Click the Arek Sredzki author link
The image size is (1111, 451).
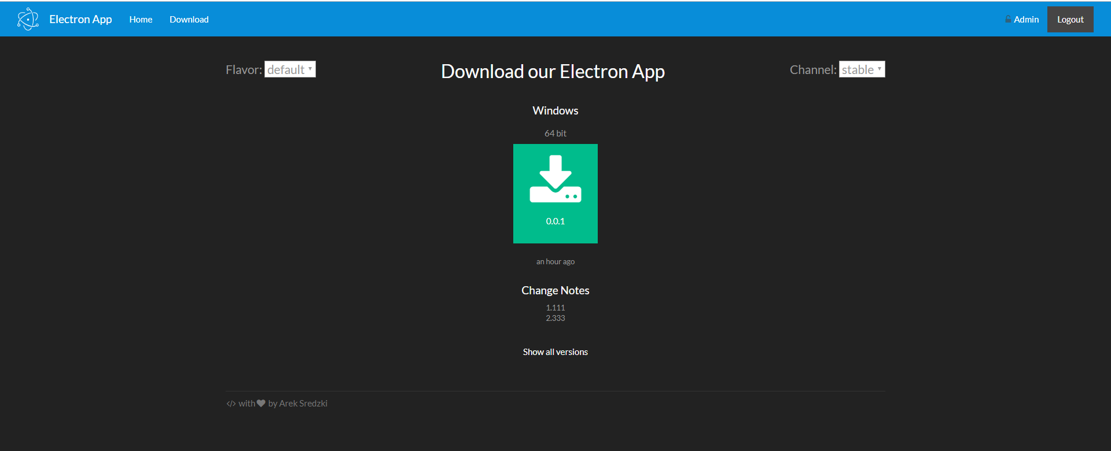click(303, 403)
